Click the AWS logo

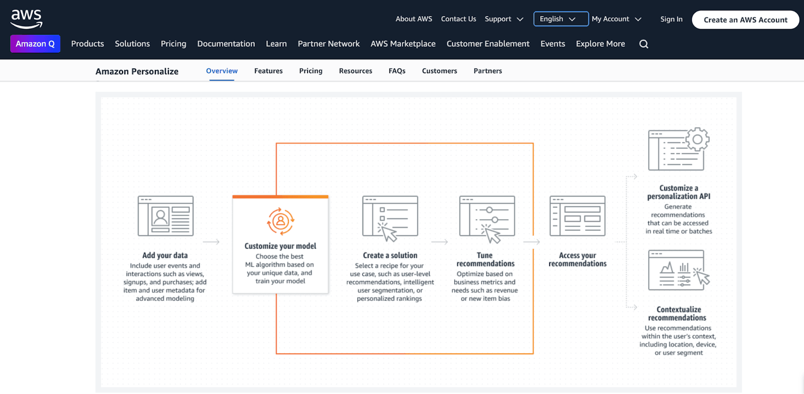(27, 19)
